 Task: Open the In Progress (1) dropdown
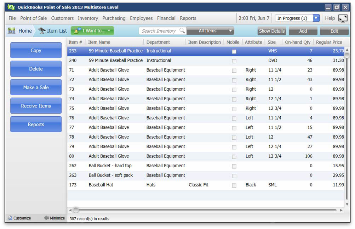coord(297,18)
